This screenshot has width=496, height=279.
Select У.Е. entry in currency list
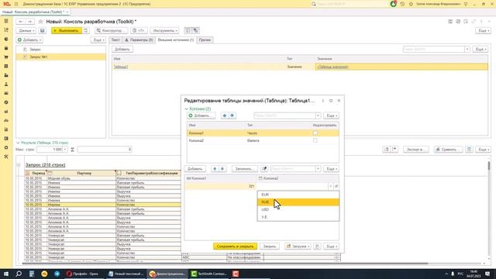[298, 217]
